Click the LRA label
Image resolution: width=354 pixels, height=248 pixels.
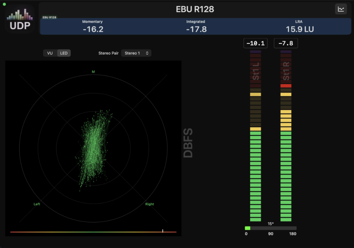(299, 22)
